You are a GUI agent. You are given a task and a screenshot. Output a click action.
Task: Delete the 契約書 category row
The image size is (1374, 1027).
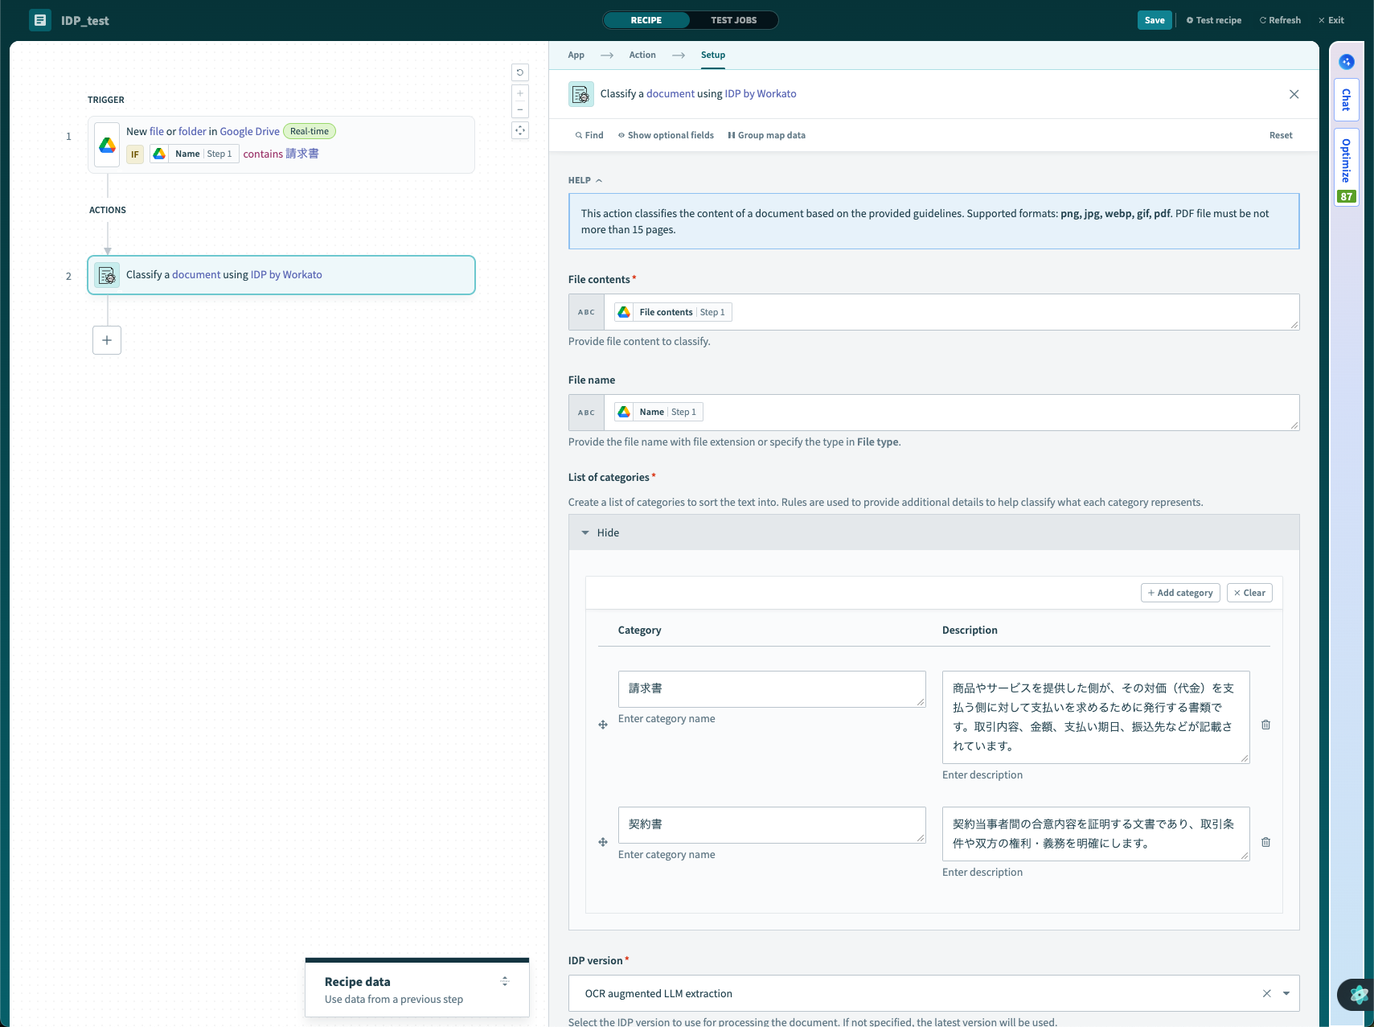1265,842
